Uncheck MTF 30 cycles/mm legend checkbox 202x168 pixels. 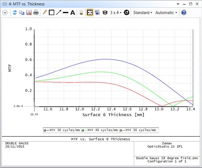(45, 130)
